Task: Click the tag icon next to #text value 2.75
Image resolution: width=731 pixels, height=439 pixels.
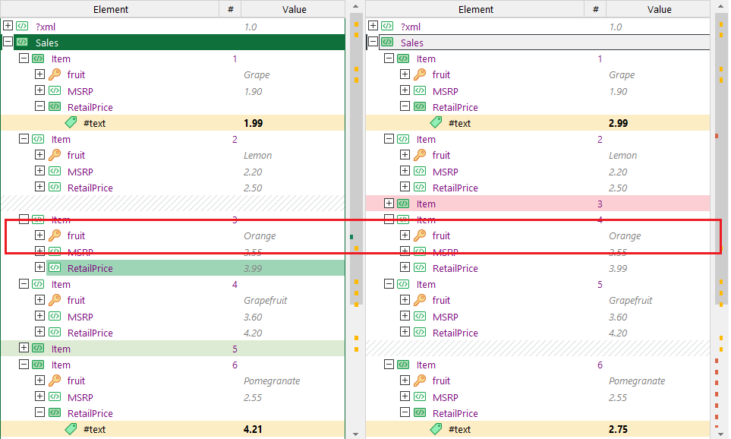Action: click(435, 429)
